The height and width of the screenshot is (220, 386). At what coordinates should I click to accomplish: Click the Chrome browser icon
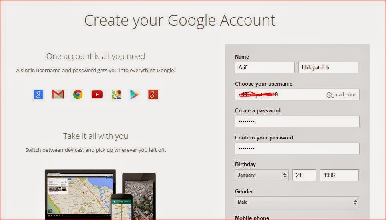(x=78, y=94)
